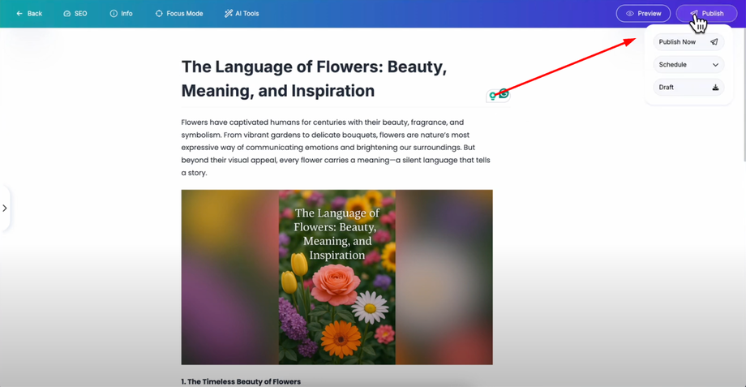Click the eye icon in Preview
The height and width of the screenshot is (387, 746).
[x=630, y=14]
